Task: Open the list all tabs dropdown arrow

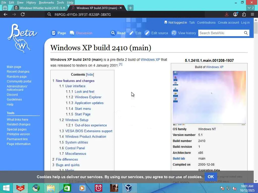Action: click(251, 8)
